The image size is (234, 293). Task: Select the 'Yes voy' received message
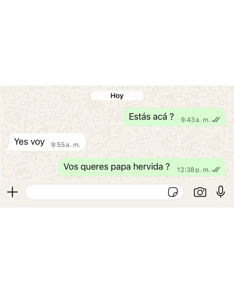click(x=46, y=142)
